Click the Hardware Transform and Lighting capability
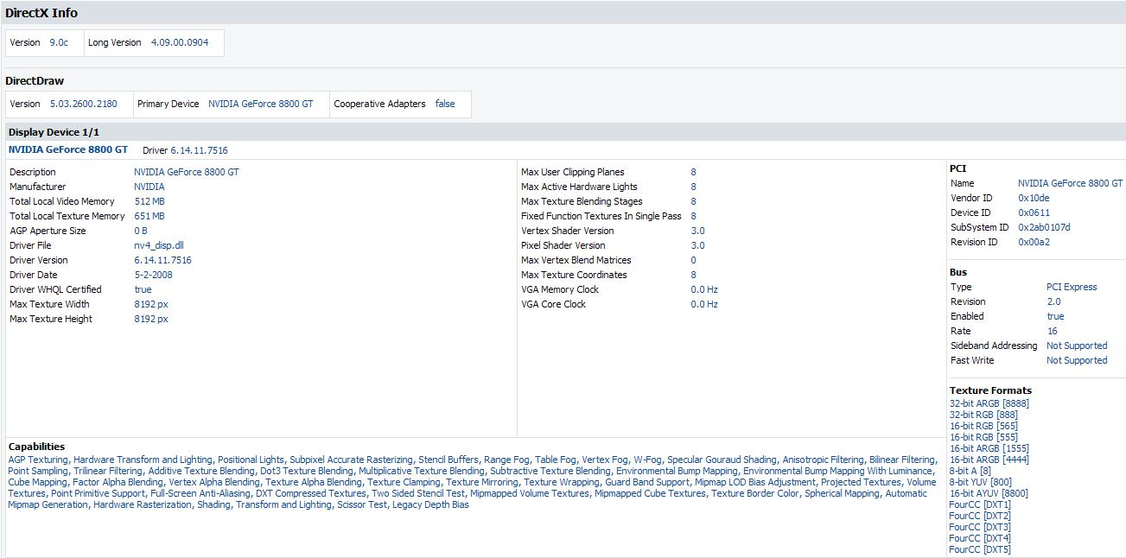 coord(143,460)
